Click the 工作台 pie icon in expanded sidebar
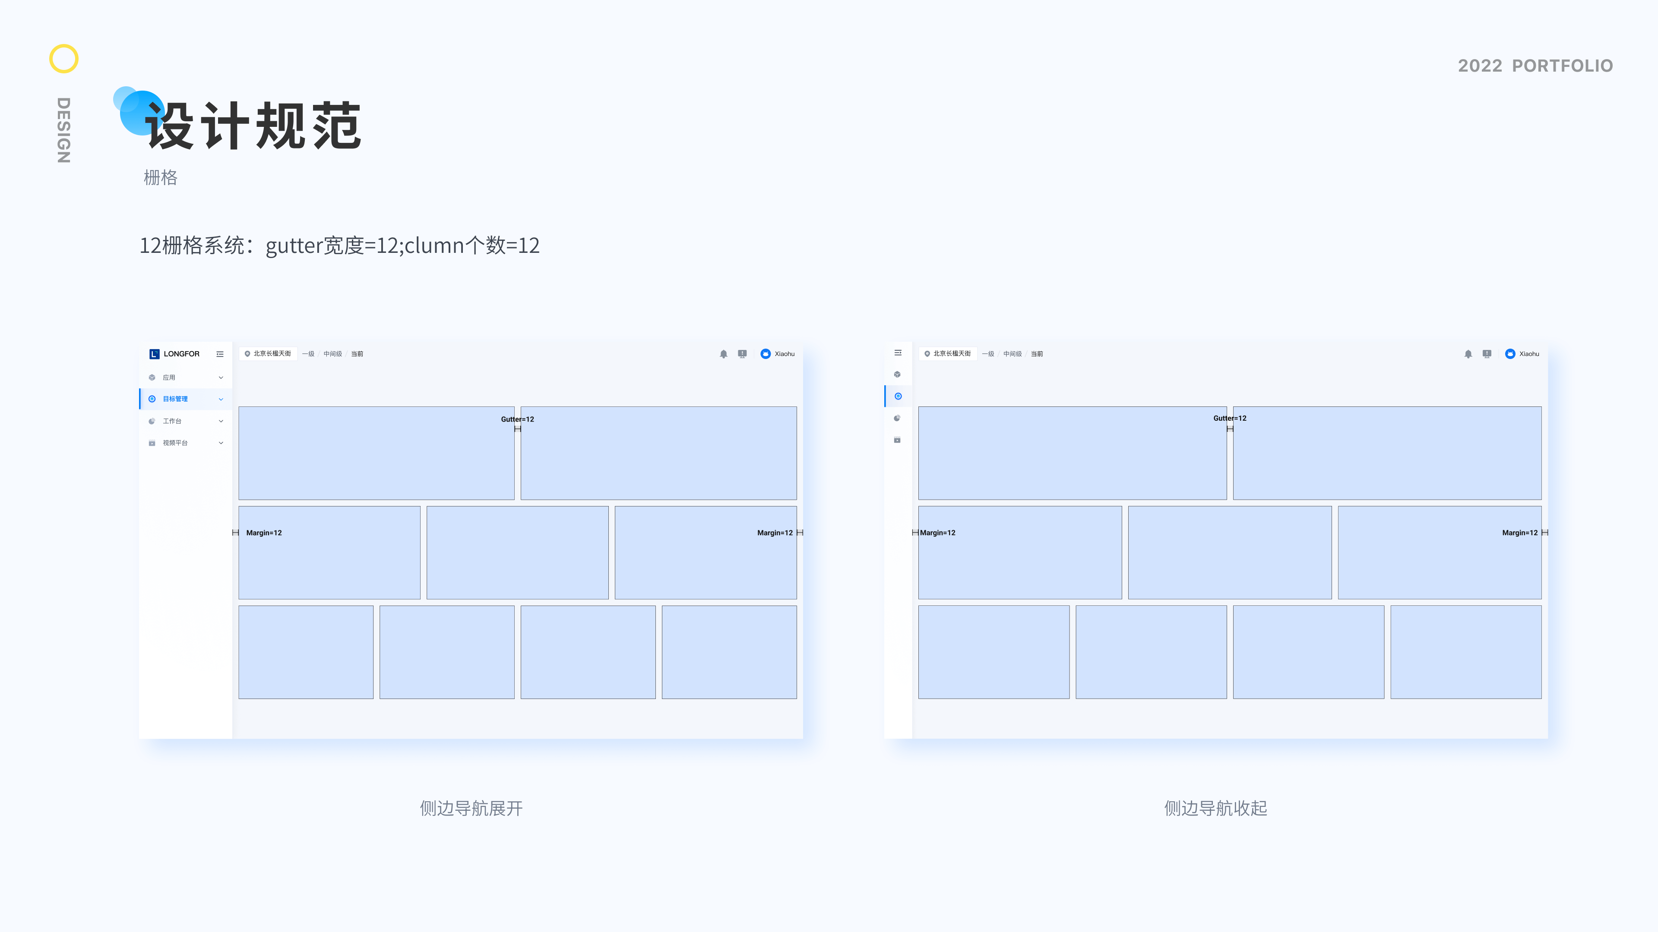1658x932 pixels. coord(152,421)
